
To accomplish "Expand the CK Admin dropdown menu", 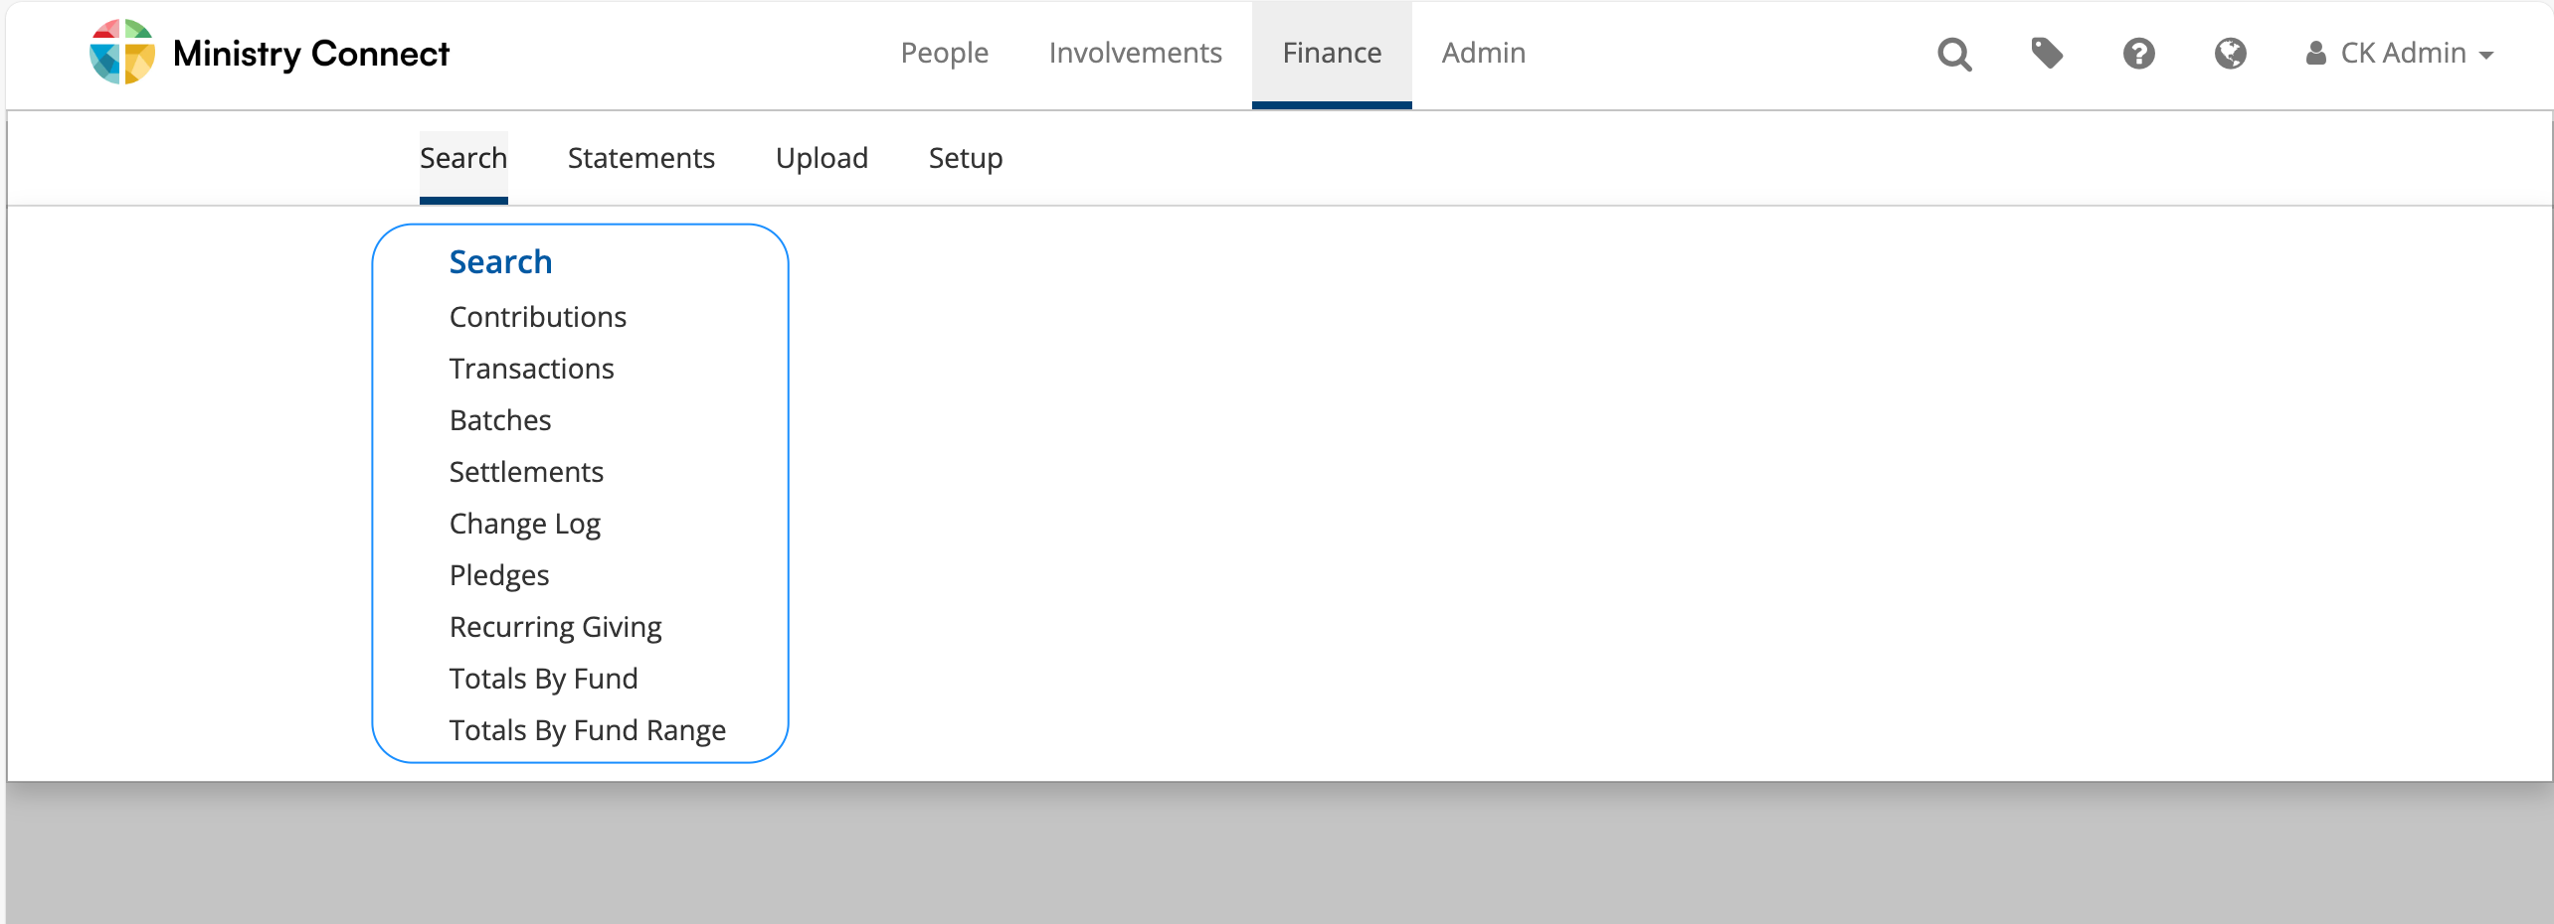I will click(2400, 53).
